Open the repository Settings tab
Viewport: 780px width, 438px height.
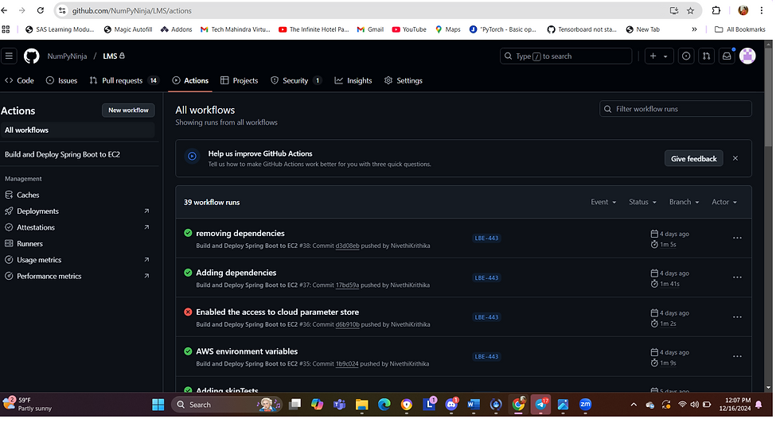404,80
